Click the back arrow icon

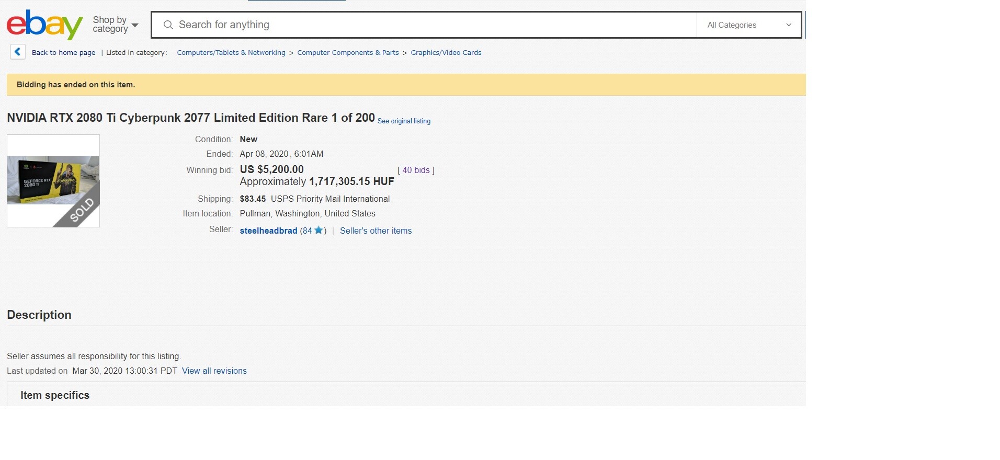tap(18, 52)
